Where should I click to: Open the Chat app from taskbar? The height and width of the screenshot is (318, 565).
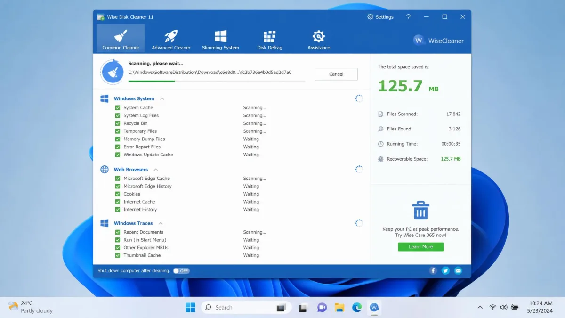click(x=322, y=308)
